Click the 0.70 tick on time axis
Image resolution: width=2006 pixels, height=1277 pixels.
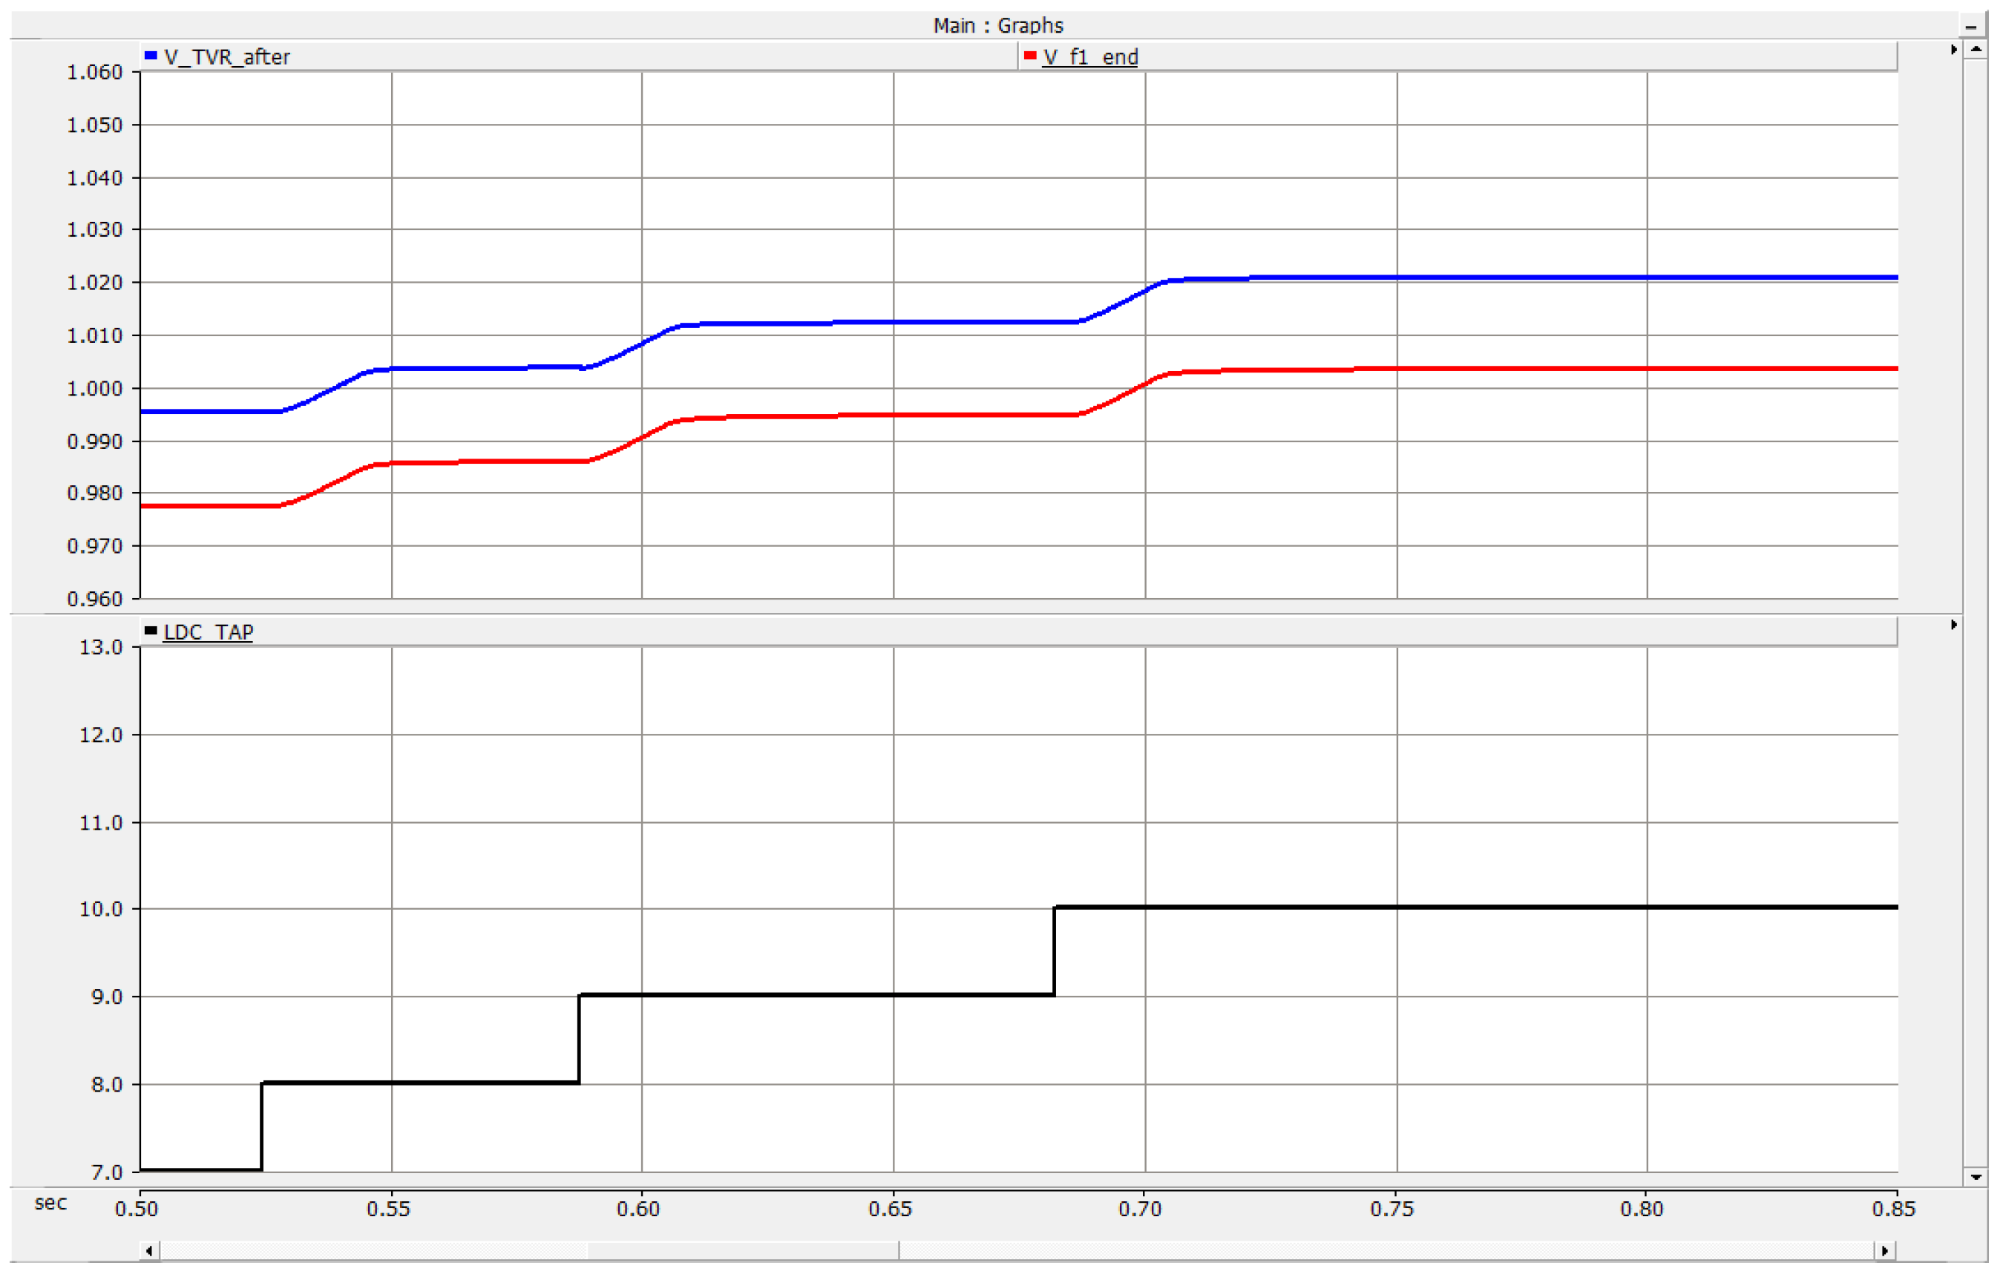pyautogui.click(x=1140, y=1209)
